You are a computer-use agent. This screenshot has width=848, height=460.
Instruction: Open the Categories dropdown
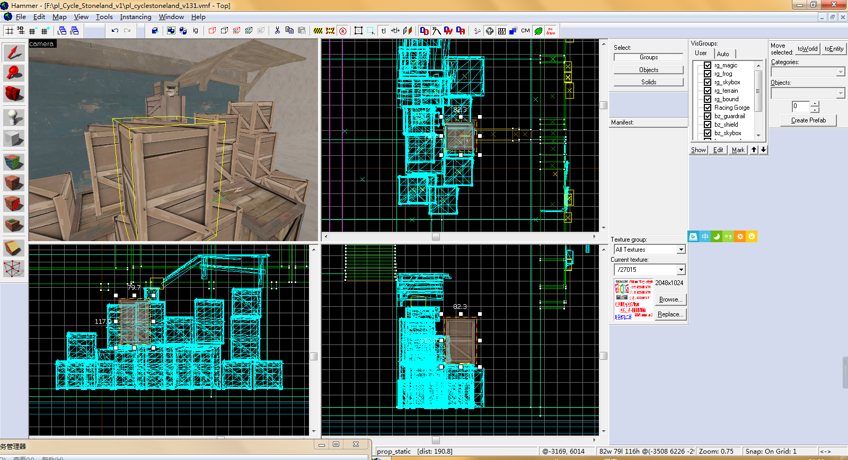click(841, 72)
